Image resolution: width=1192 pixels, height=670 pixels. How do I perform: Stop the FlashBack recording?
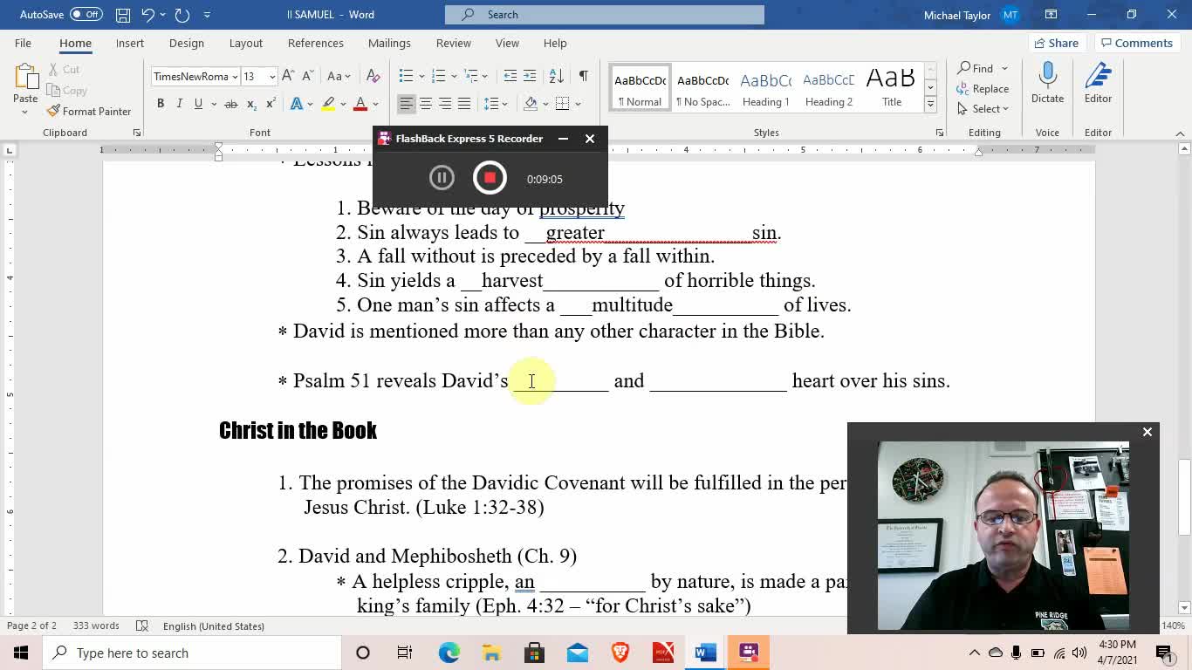coord(490,178)
